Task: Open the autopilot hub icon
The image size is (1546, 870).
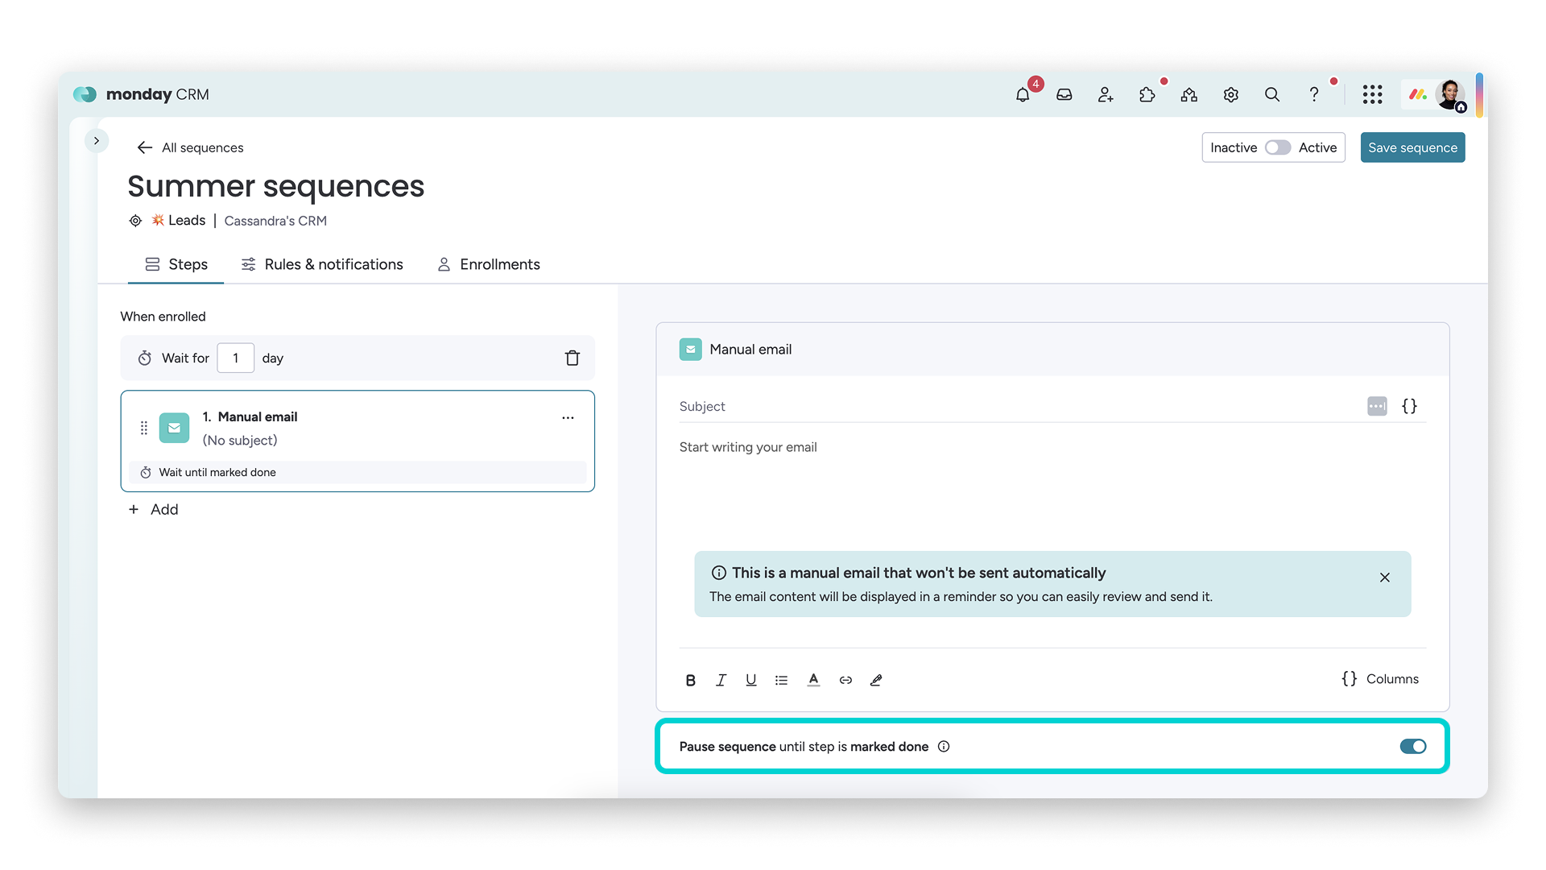Action: 1189,95
